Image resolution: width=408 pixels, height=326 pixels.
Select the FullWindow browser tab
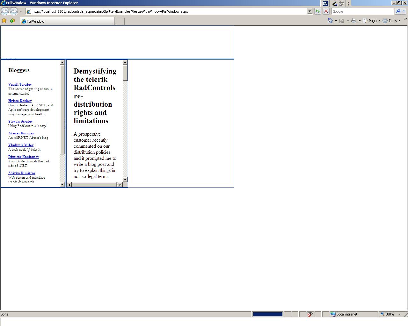coord(67,21)
